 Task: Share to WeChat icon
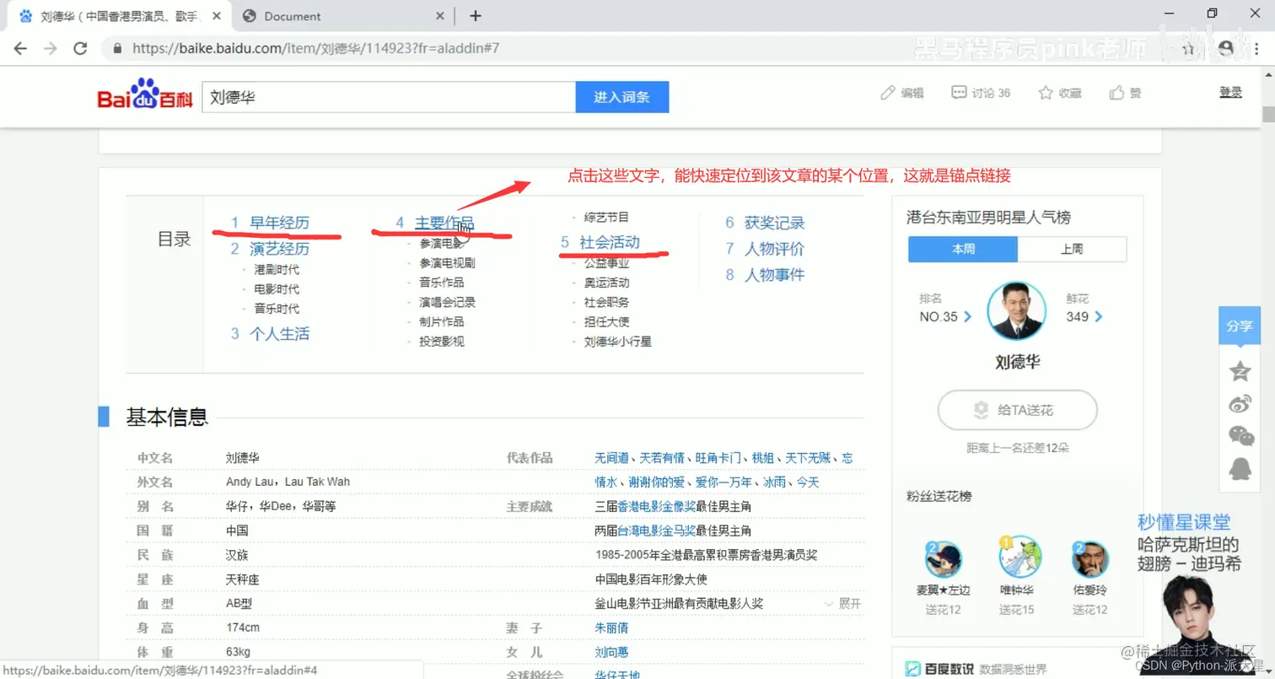coord(1240,435)
